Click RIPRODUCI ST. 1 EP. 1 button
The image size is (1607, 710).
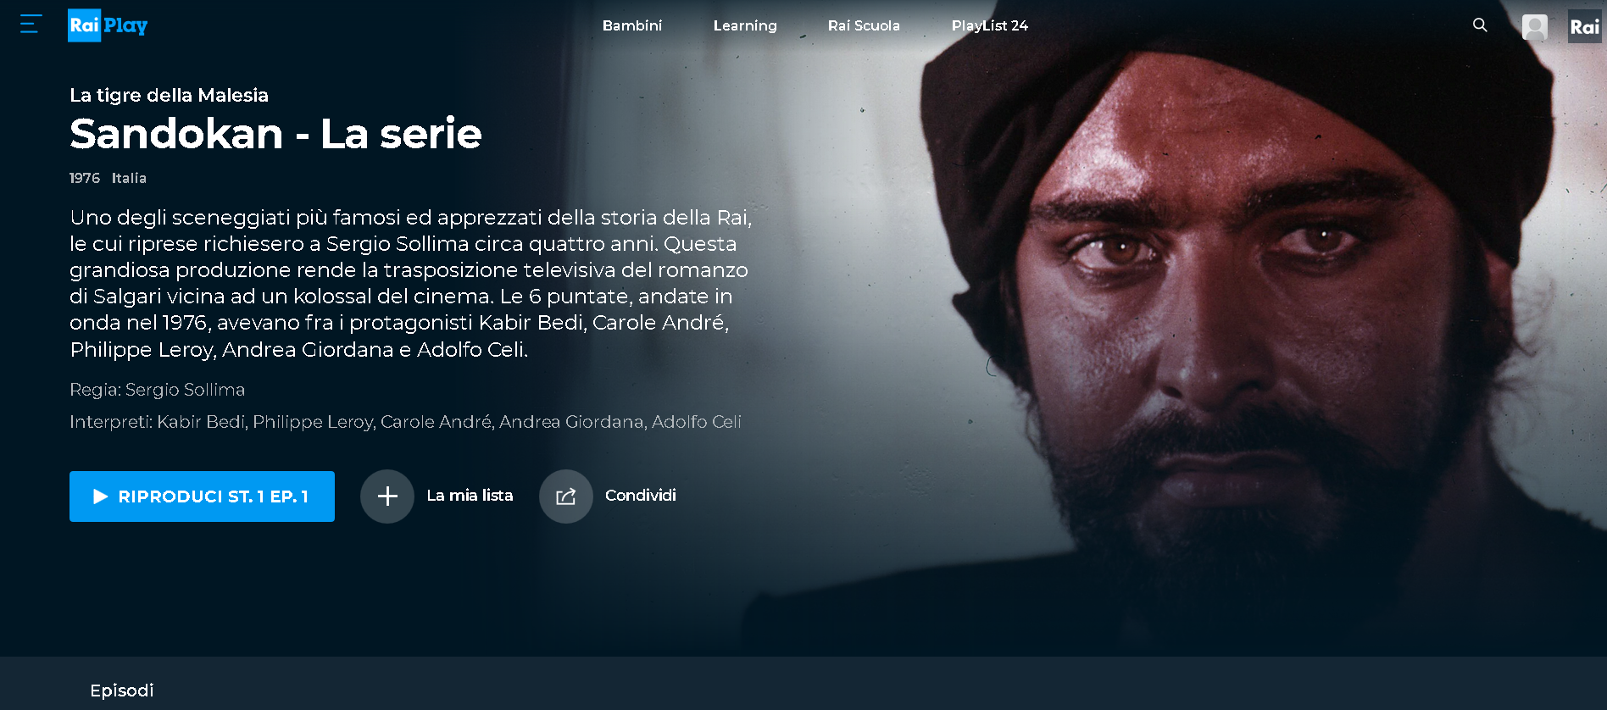202,496
